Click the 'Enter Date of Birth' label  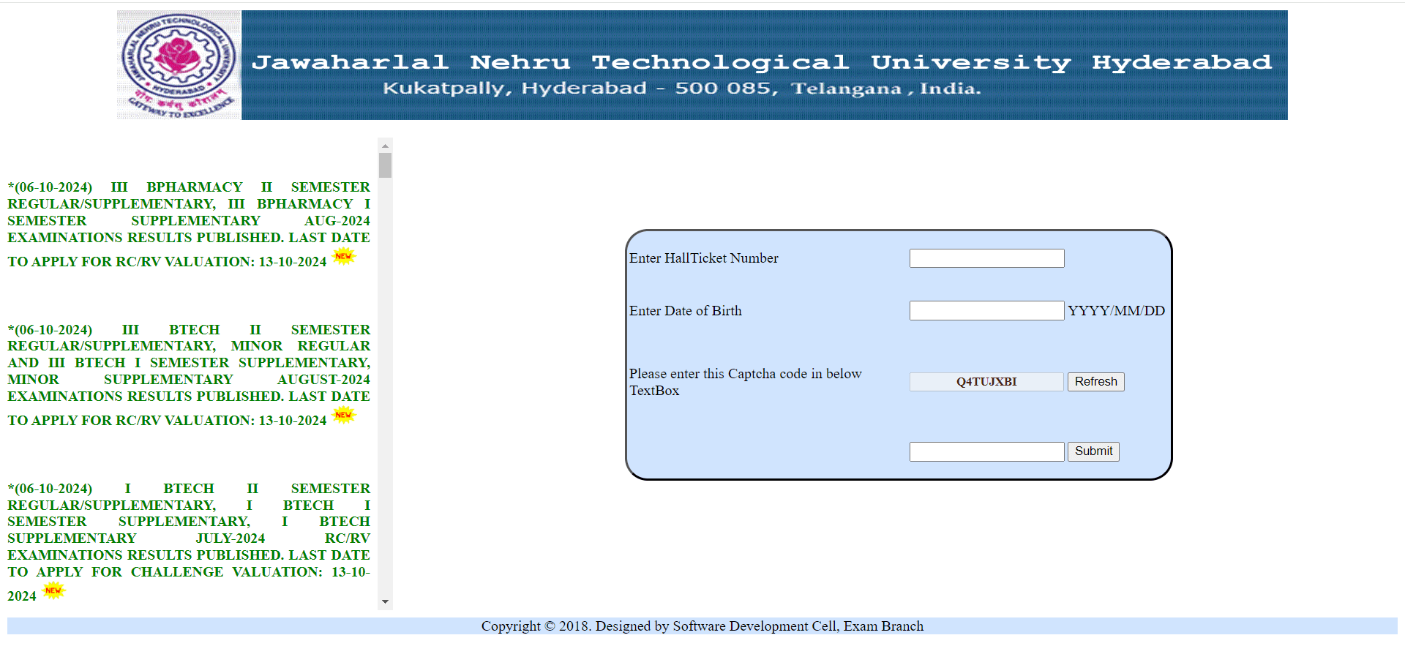(x=685, y=311)
